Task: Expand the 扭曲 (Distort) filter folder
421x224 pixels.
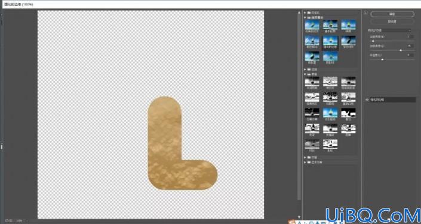Action: point(305,69)
